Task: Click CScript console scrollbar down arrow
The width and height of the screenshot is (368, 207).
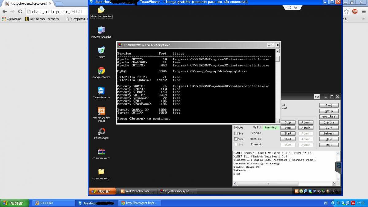Action: click(x=278, y=121)
